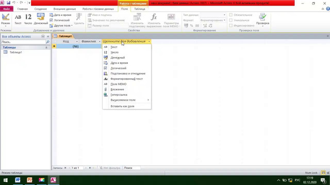Expand Другие поля dropdown

coord(61,26)
